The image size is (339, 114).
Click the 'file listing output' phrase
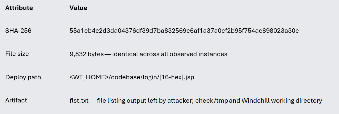[x=122, y=101]
